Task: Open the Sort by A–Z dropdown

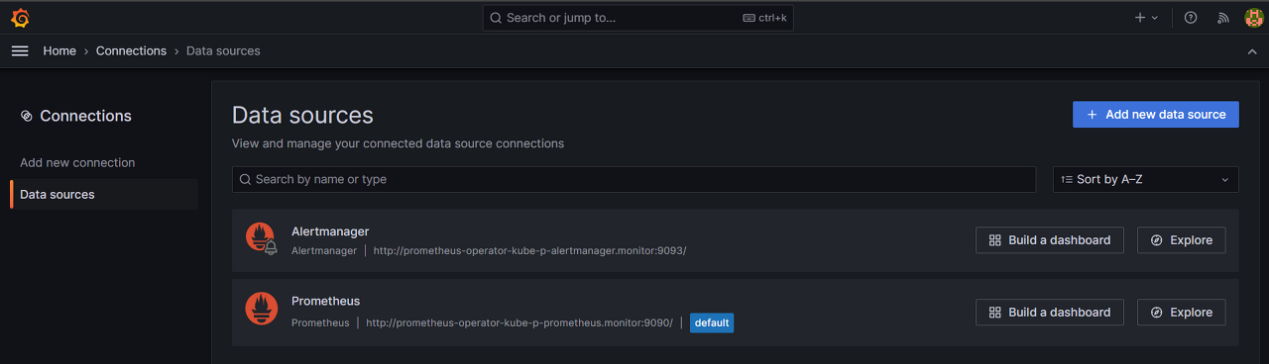Action: [1146, 179]
